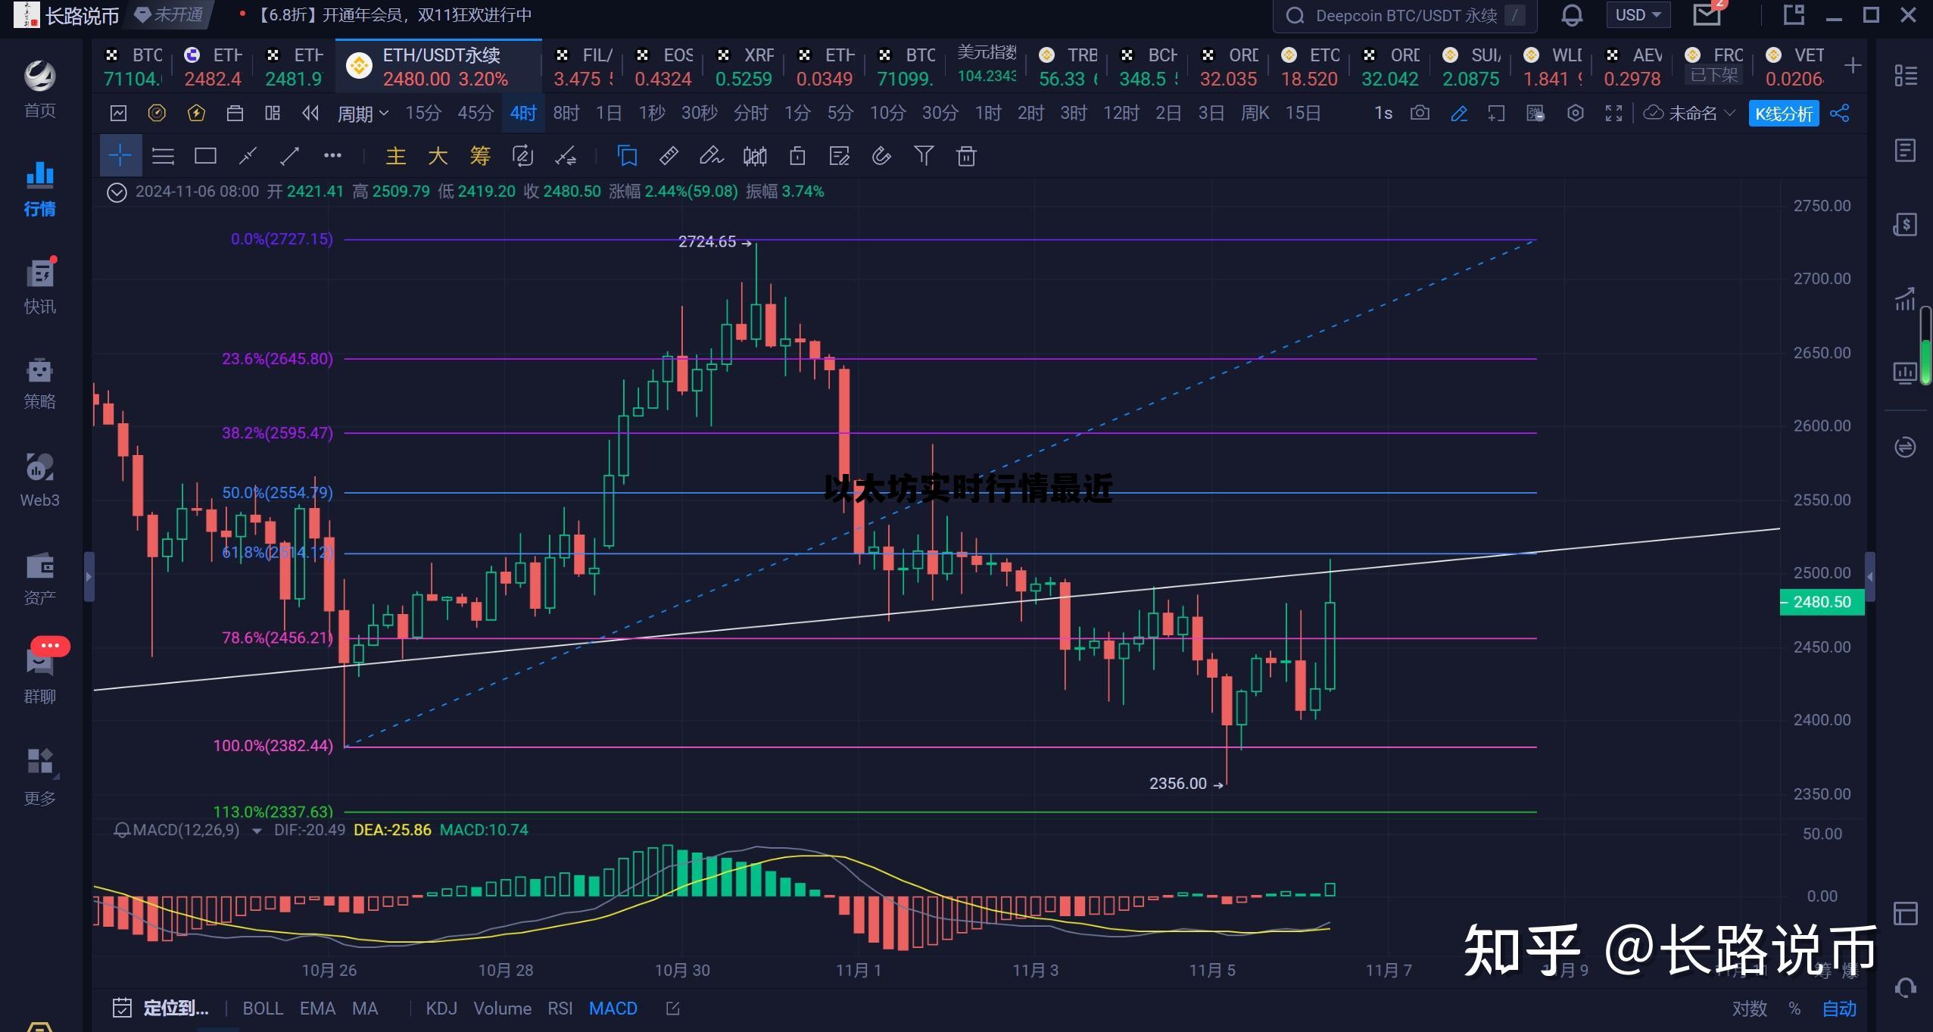Click the share icon beside K线分析

coord(1840,114)
